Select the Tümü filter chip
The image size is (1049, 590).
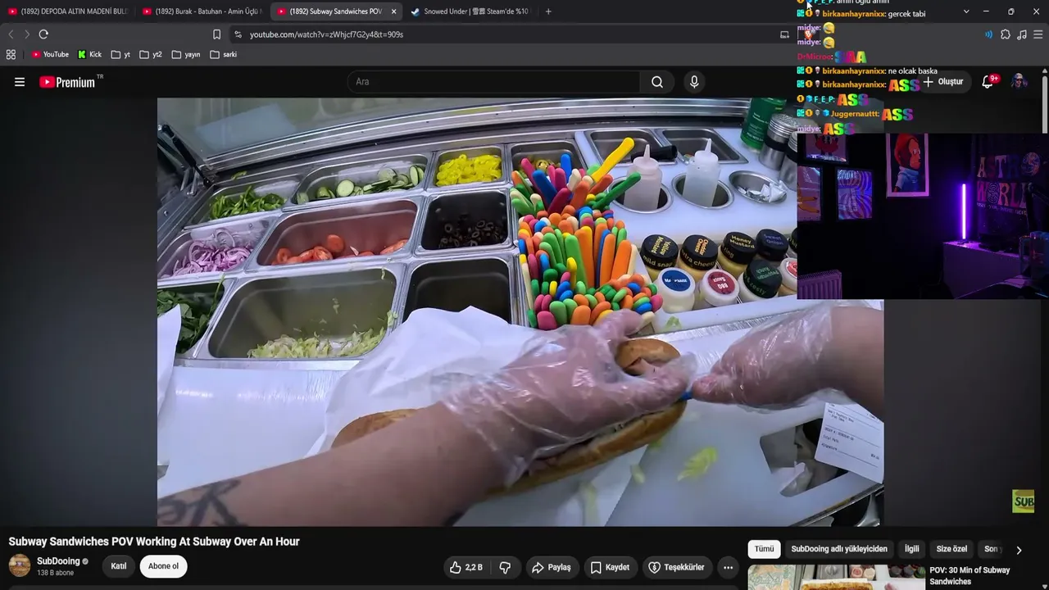coord(764,549)
